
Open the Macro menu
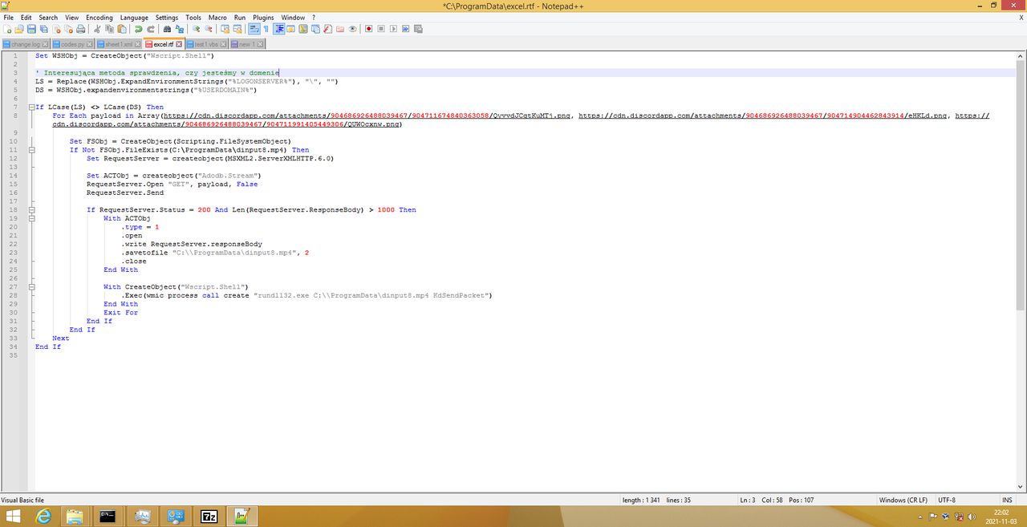click(x=217, y=17)
